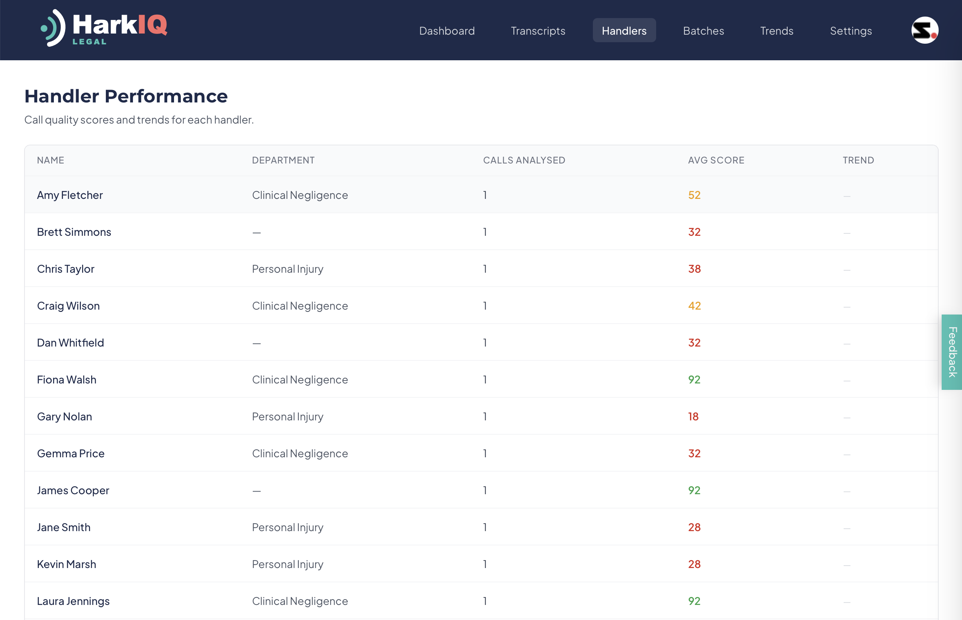962x620 pixels.
Task: Sort the table by NAME column
Action: point(50,160)
